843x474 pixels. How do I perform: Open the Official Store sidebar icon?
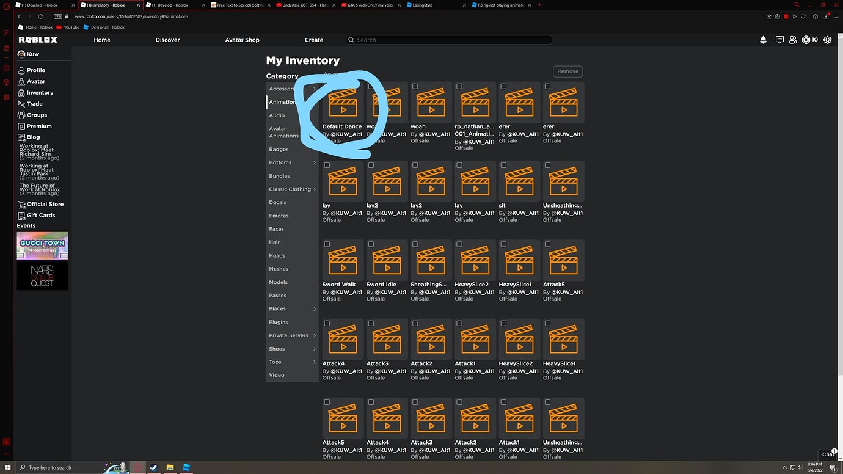tap(21, 204)
